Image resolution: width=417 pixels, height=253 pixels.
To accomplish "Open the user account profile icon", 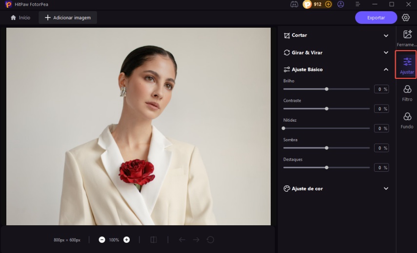I will (x=341, y=4).
